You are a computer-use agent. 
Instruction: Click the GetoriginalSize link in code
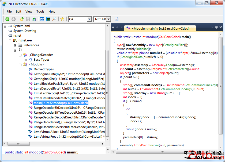tap(174, 45)
